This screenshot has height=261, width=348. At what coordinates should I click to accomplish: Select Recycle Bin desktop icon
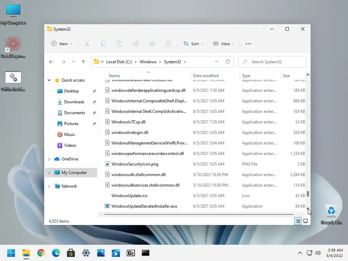coord(331,214)
